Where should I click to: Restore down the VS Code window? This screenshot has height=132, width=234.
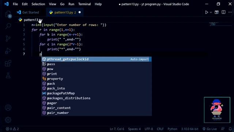click(218, 4)
